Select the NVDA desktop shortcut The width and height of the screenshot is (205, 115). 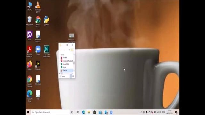point(29,35)
